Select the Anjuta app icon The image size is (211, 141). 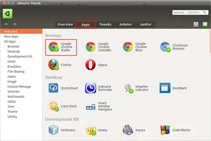[128, 130]
